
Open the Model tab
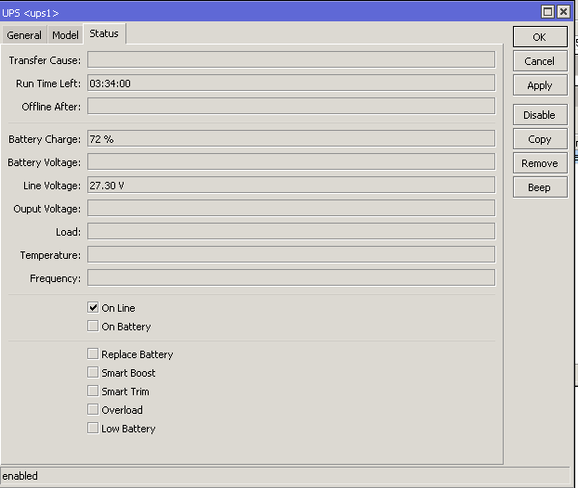coord(65,35)
